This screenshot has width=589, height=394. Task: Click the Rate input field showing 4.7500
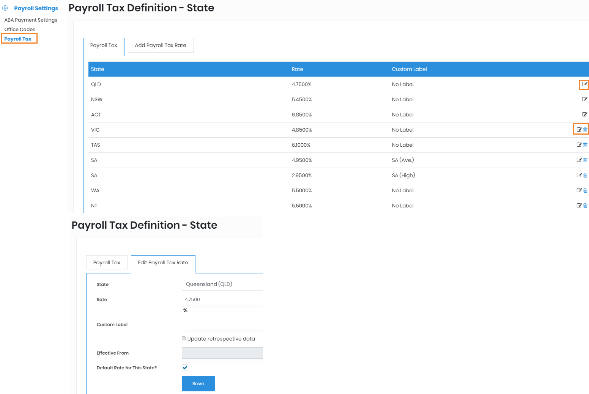(x=222, y=300)
